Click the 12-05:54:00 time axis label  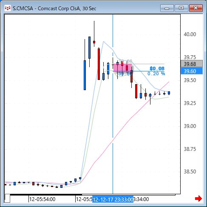click(42, 199)
